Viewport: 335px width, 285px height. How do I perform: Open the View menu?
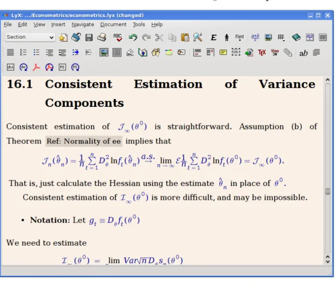[39, 25]
